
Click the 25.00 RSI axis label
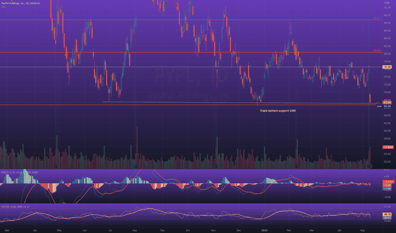(387, 221)
